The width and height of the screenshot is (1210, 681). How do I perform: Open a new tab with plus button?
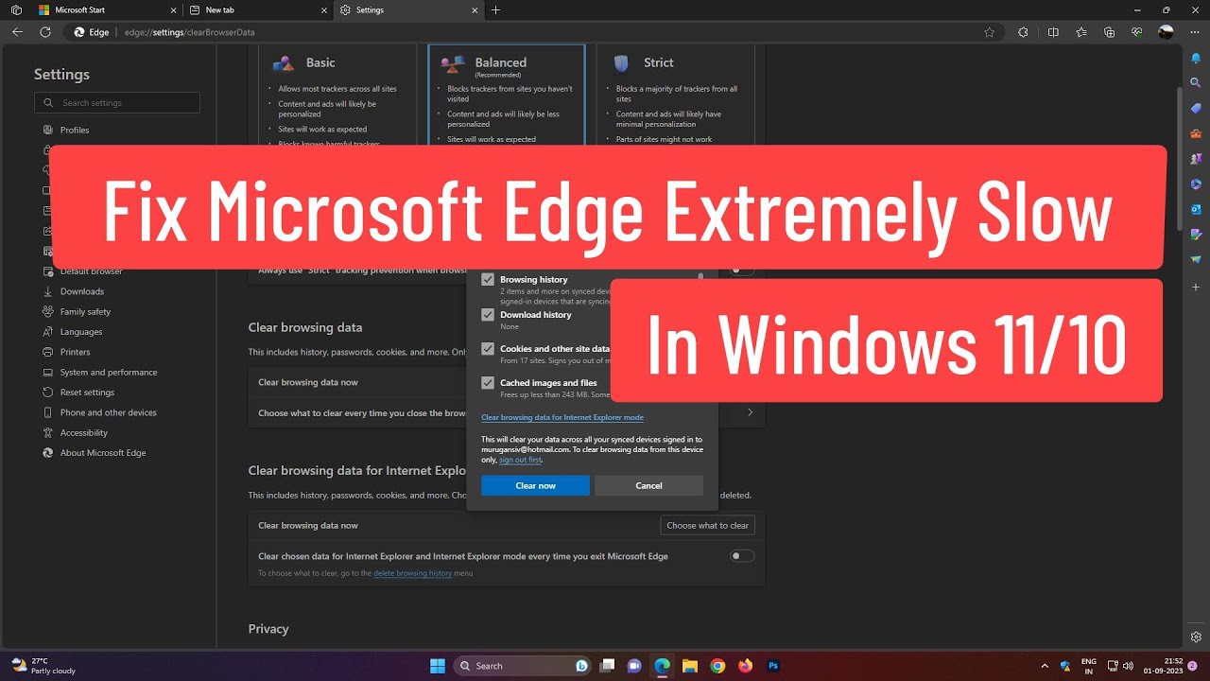tap(496, 9)
